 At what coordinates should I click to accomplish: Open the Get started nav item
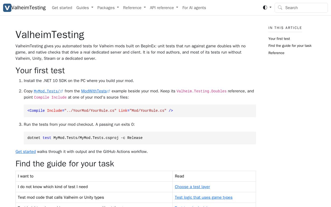tap(62, 8)
